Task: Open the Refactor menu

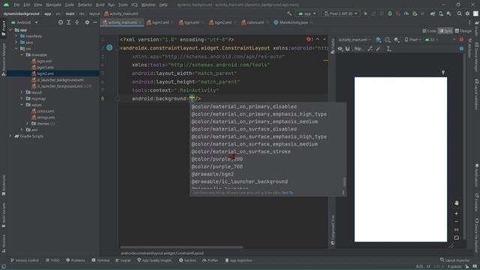Action: click(85, 5)
